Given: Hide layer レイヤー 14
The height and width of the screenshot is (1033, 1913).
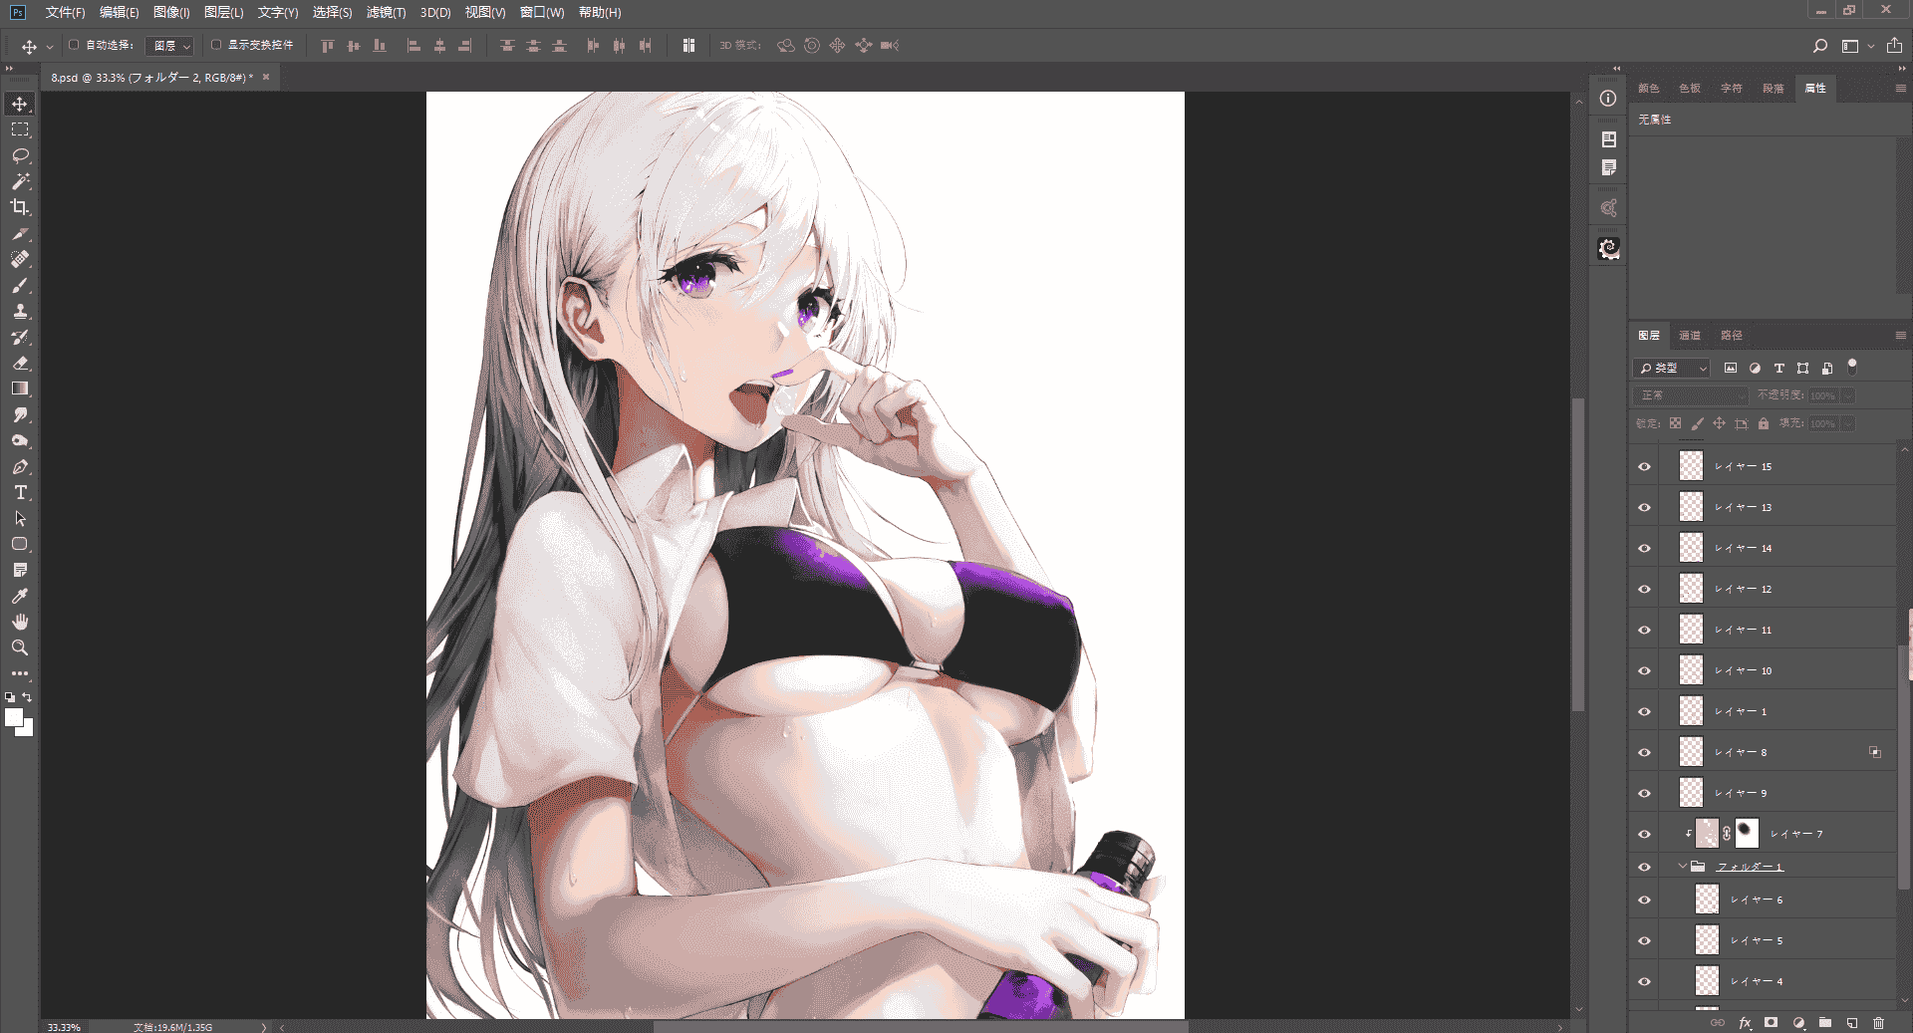Looking at the screenshot, I should point(1644,548).
